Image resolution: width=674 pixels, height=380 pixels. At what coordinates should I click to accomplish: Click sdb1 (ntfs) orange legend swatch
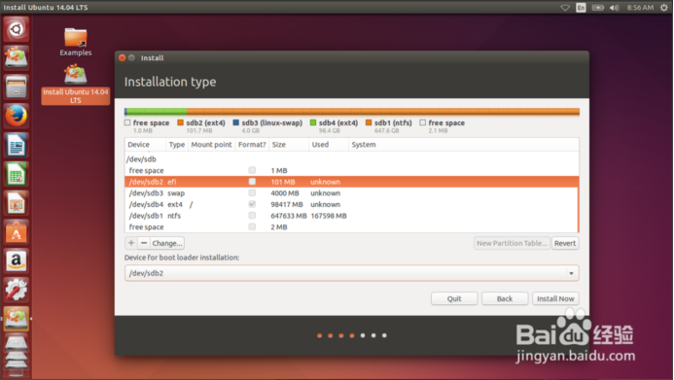369,122
